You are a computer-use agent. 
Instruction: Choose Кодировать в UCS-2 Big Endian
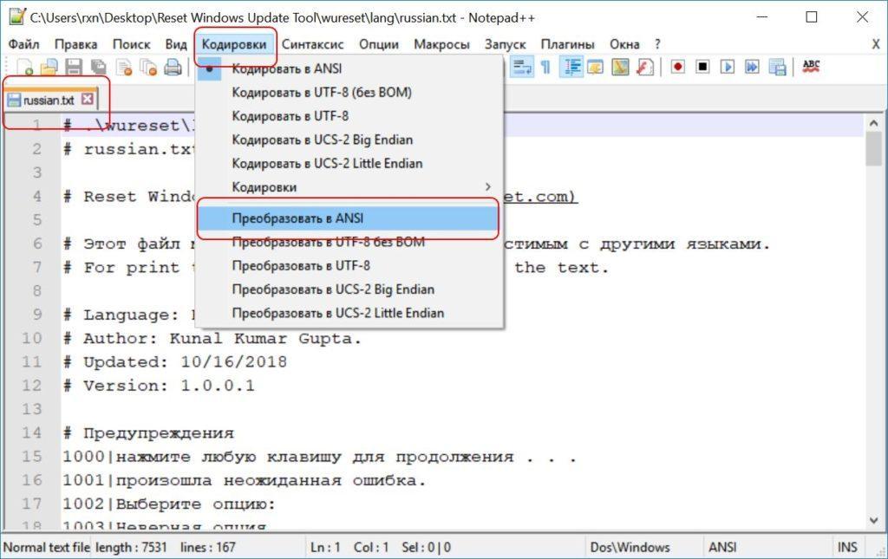(x=349, y=140)
